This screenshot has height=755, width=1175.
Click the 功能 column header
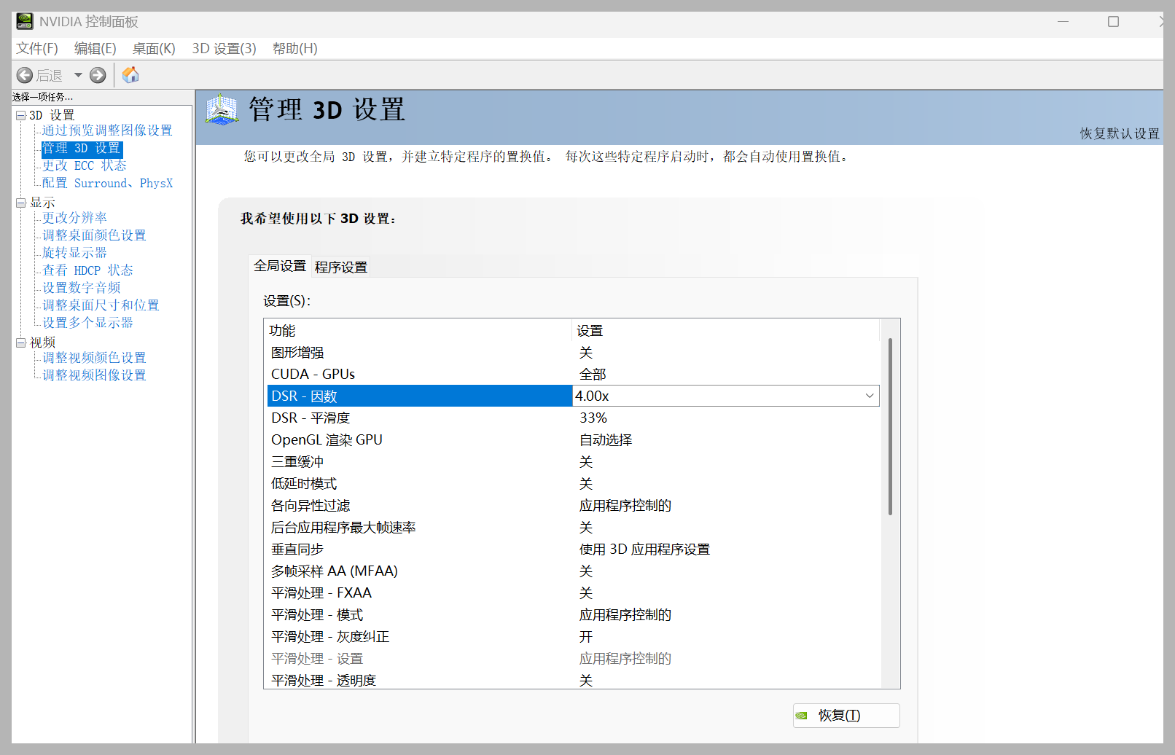click(419, 330)
